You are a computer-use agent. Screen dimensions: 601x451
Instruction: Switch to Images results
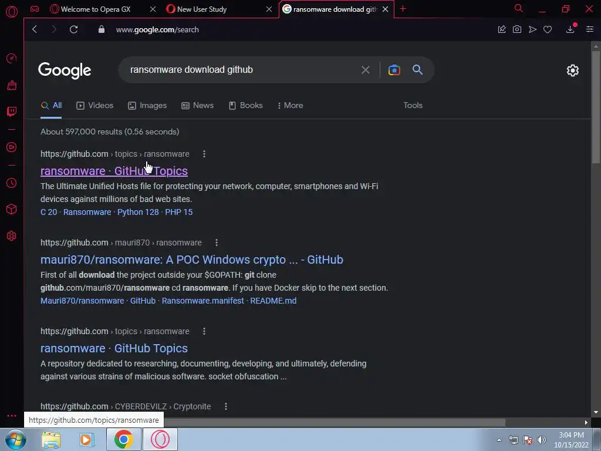[x=147, y=106]
